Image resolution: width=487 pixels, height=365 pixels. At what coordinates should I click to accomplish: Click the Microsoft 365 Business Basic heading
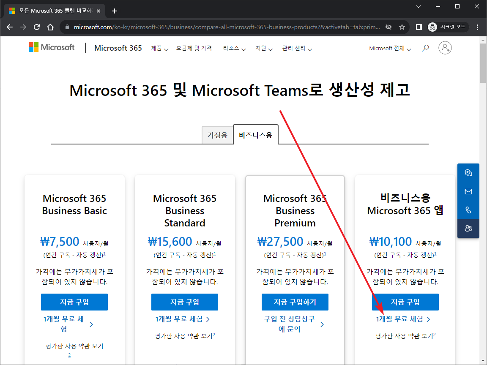(x=74, y=204)
